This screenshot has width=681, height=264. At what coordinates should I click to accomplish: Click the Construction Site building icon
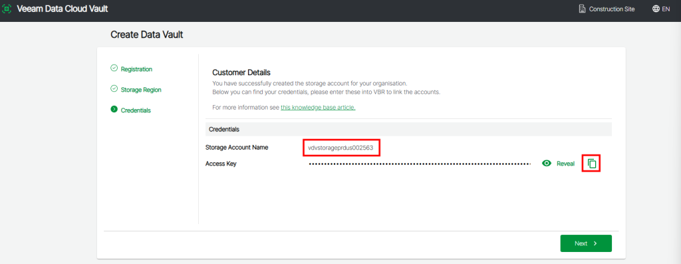pyautogui.click(x=582, y=9)
